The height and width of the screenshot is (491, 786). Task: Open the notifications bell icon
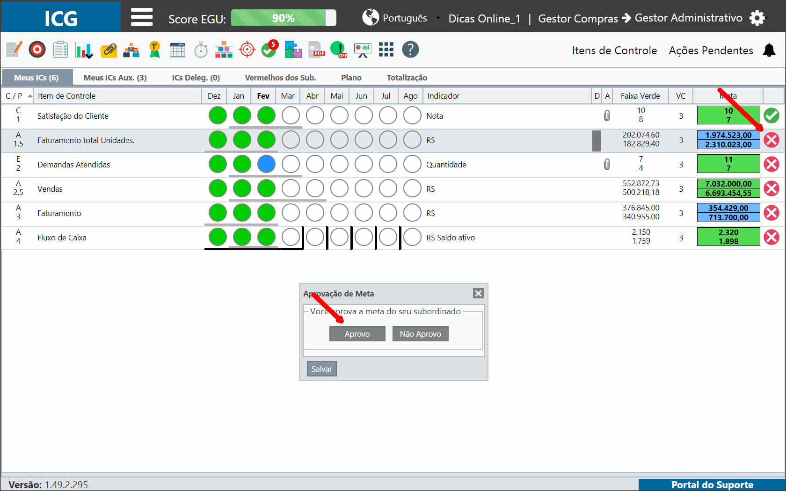tap(769, 50)
